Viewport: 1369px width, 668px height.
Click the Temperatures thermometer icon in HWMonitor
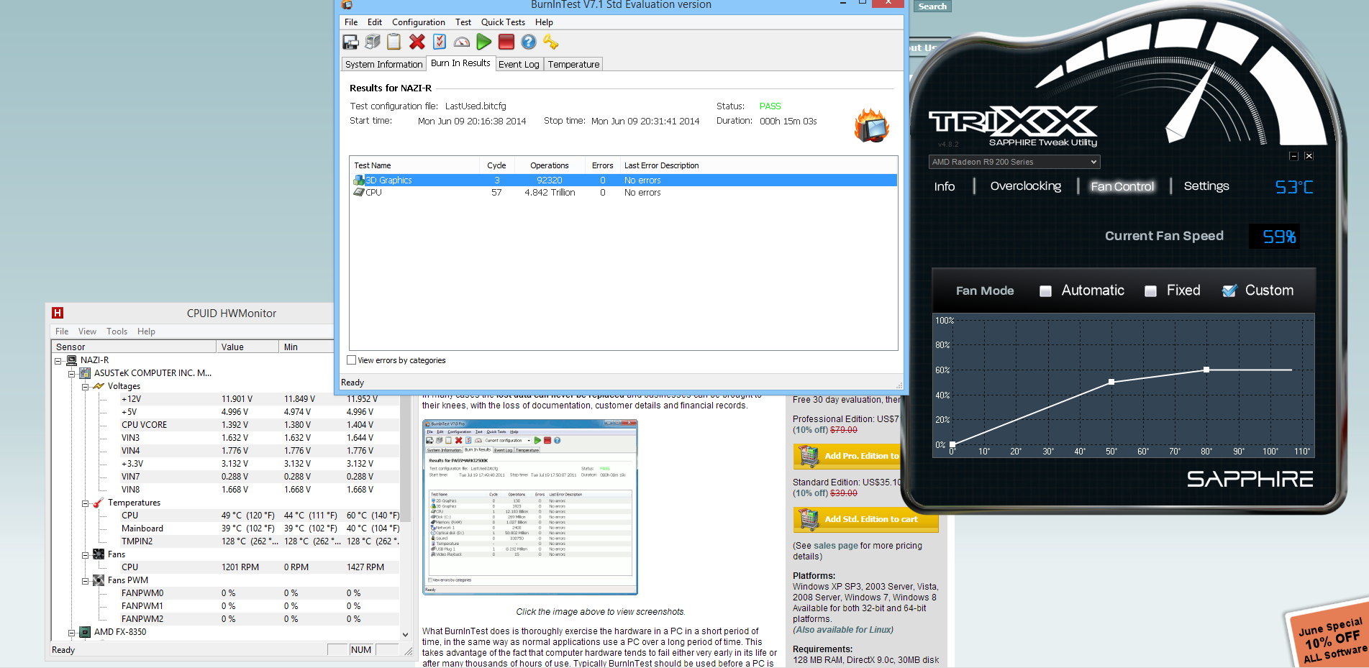99,503
